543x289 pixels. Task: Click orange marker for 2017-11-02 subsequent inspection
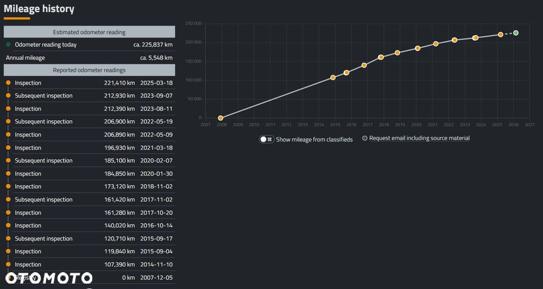click(8, 200)
